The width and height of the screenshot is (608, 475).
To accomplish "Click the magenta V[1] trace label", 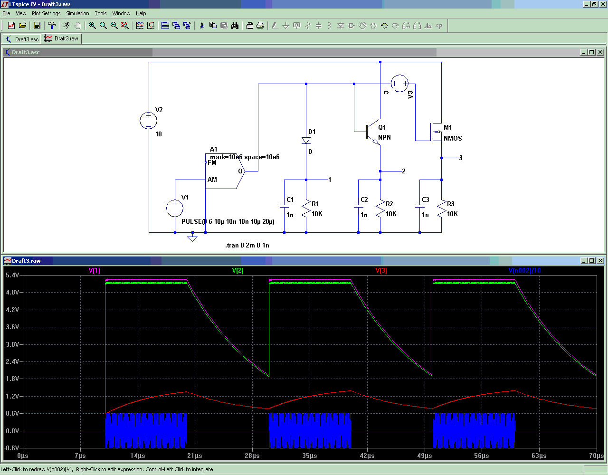I will [x=95, y=270].
